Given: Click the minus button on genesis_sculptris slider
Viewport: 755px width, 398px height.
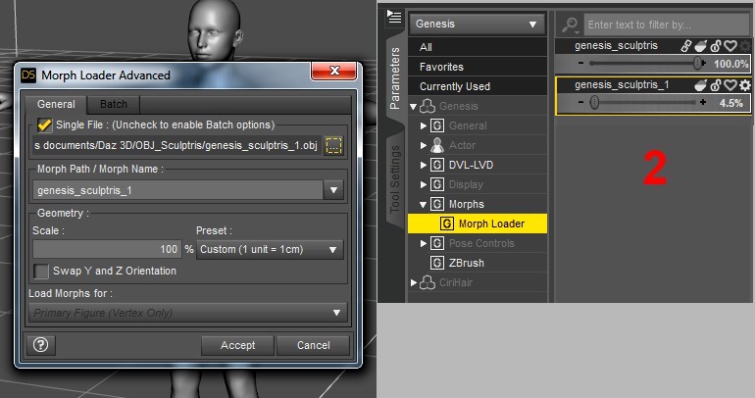Looking at the screenshot, I should coord(580,63).
